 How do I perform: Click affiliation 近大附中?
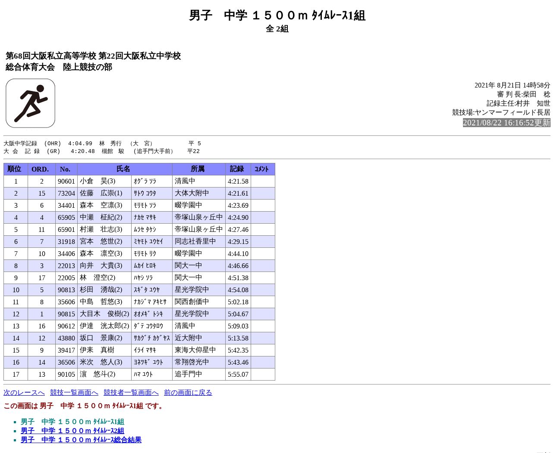pyautogui.click(x=189, y=338)
